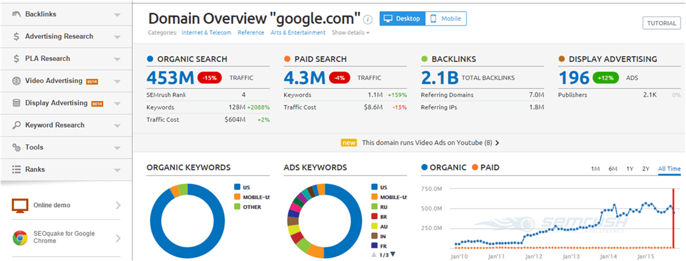Open the Keyword Research sidebar item
The width and height of the screenshot is (686, 261).
[x=66, y=126]
